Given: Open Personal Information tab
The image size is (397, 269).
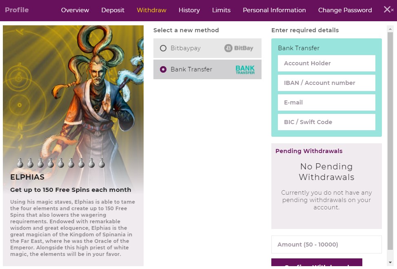Looking at the screenshot, I should pyautogui.click(x=274, y=10).
